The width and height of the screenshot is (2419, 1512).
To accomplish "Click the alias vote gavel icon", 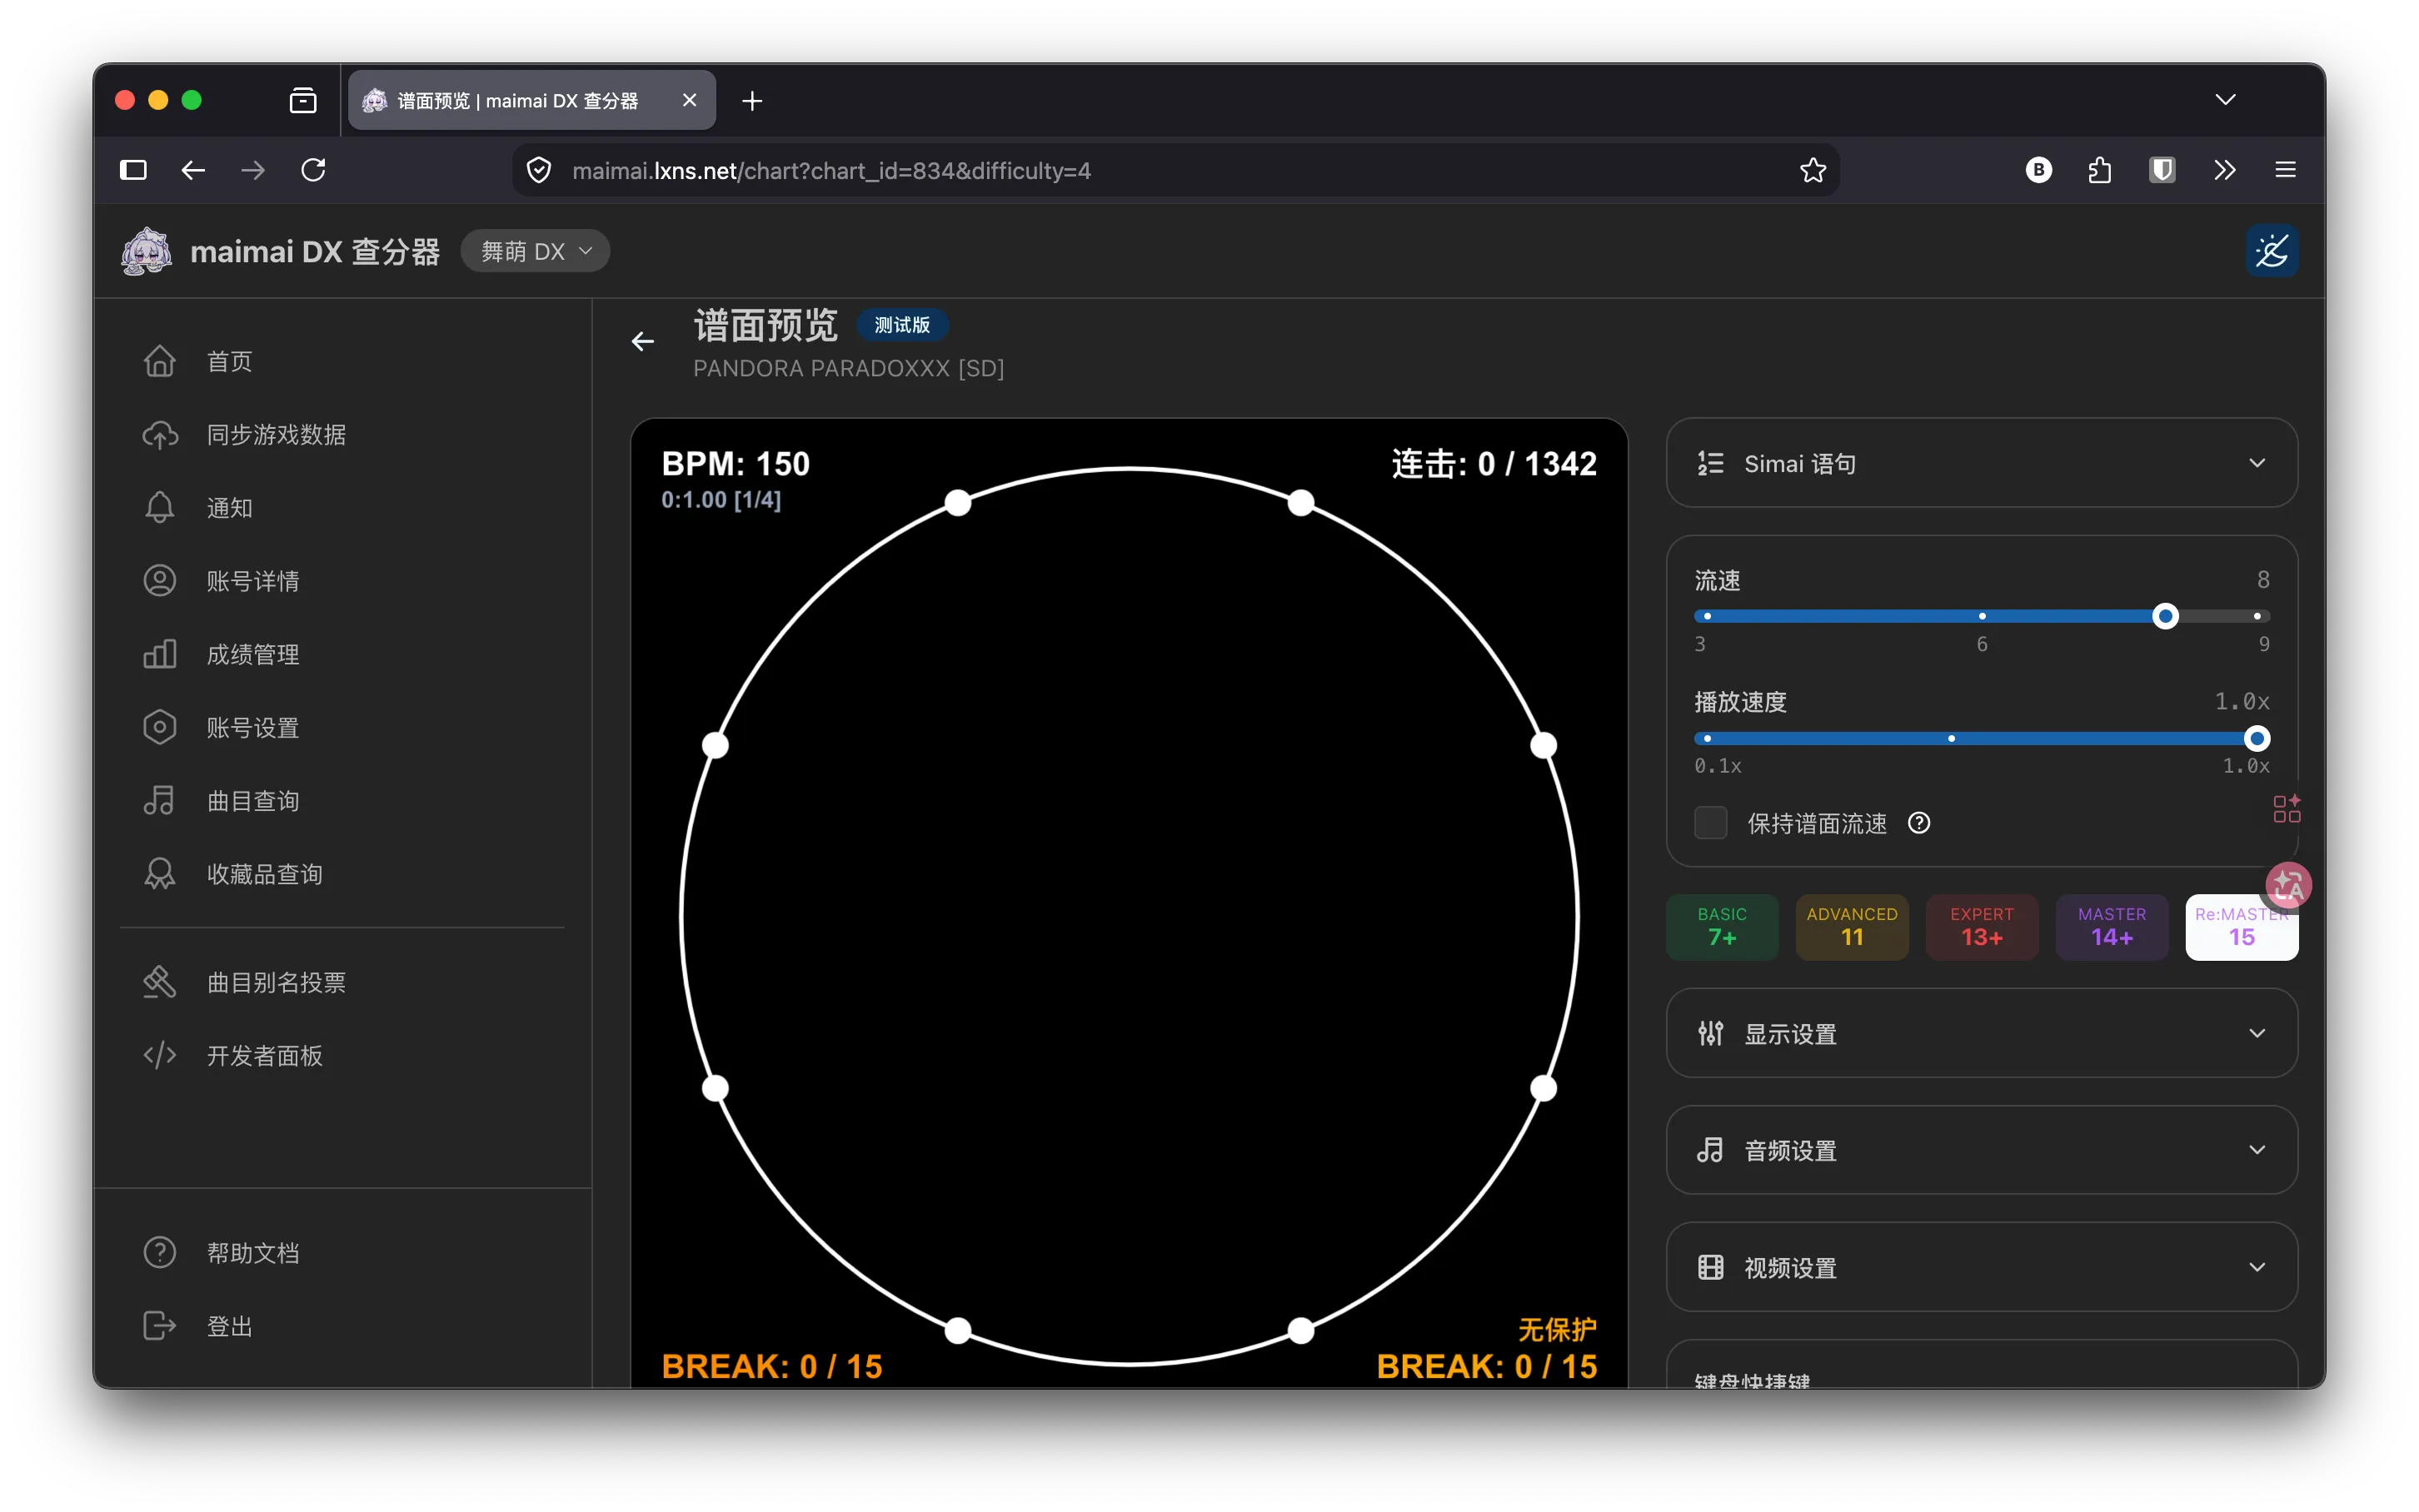I will coord(160,982).
